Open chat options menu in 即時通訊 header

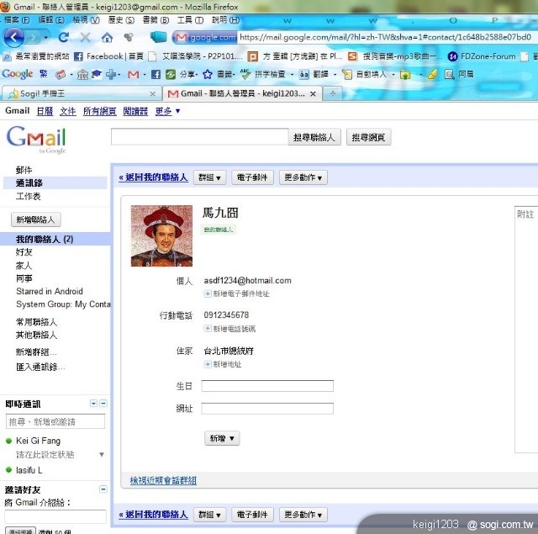pos(93,404)
